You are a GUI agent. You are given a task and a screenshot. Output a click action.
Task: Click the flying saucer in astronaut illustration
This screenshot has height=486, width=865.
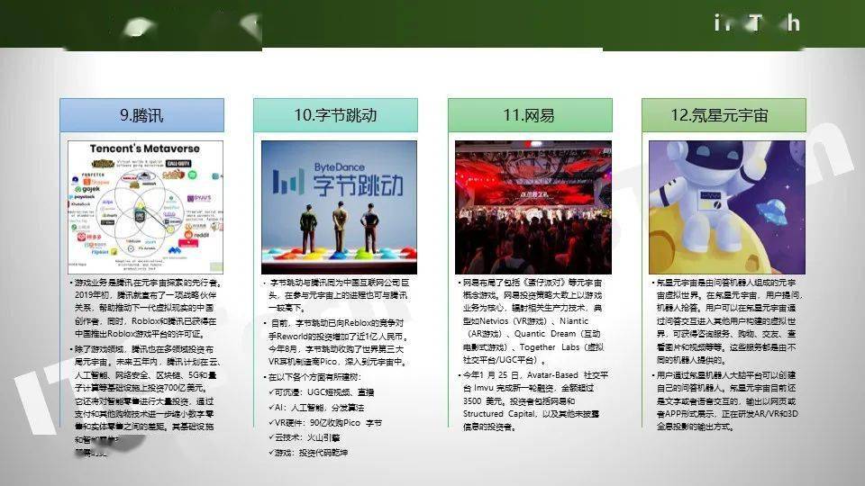(772, 211)
